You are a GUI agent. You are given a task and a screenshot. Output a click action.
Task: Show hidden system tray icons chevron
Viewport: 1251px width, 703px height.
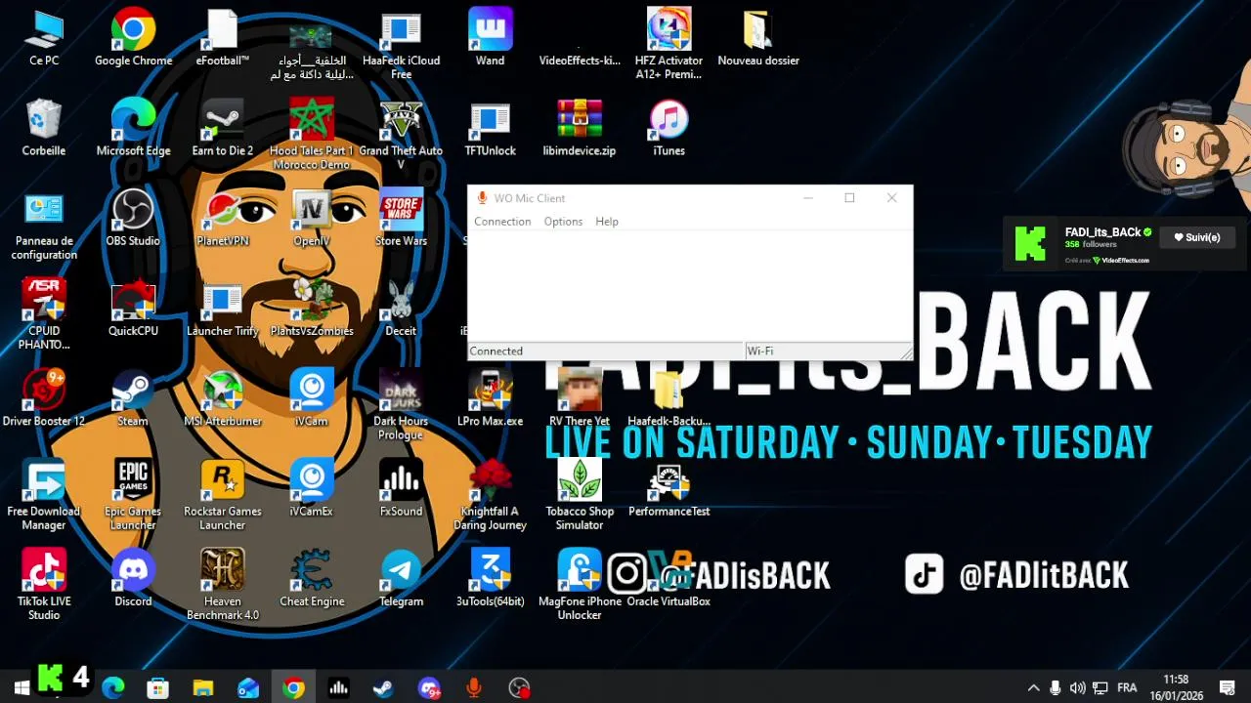point(1033,688)
